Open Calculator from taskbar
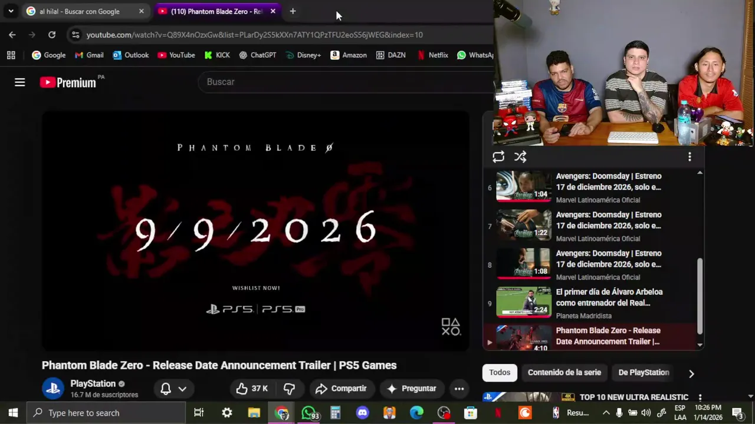This screenshot has height=424, width=755. pos(335,413)
